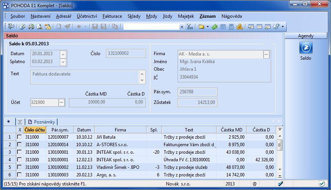The image size is (331, 190).
Task: Click the help cursor question icon
Action: point(276,27)
